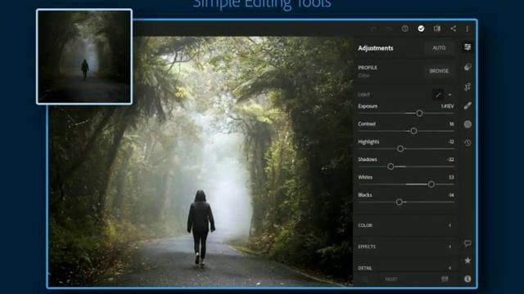Image resolution: width=524 pixels, height=294 pixels.
Task: Click the Shadows value -32
Action: 450,160
